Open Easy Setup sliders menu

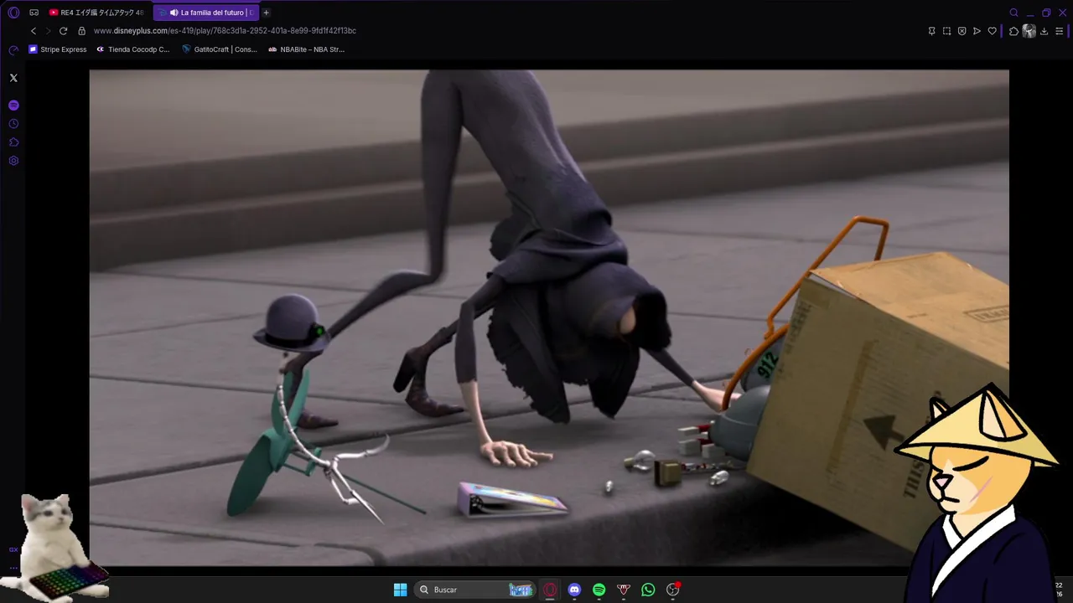tap(1060, 31)
